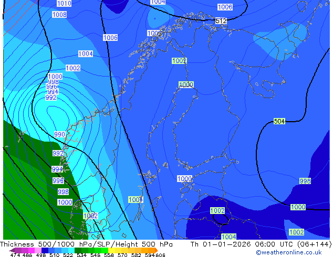Open the weatheronline.co.uk copyright link
This screenshot has width=333, height=257.
pyautogui.click(x=289, y=252)
